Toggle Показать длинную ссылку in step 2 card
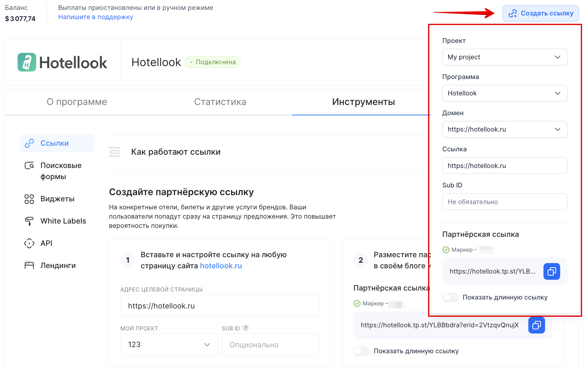 click(362, 351)
